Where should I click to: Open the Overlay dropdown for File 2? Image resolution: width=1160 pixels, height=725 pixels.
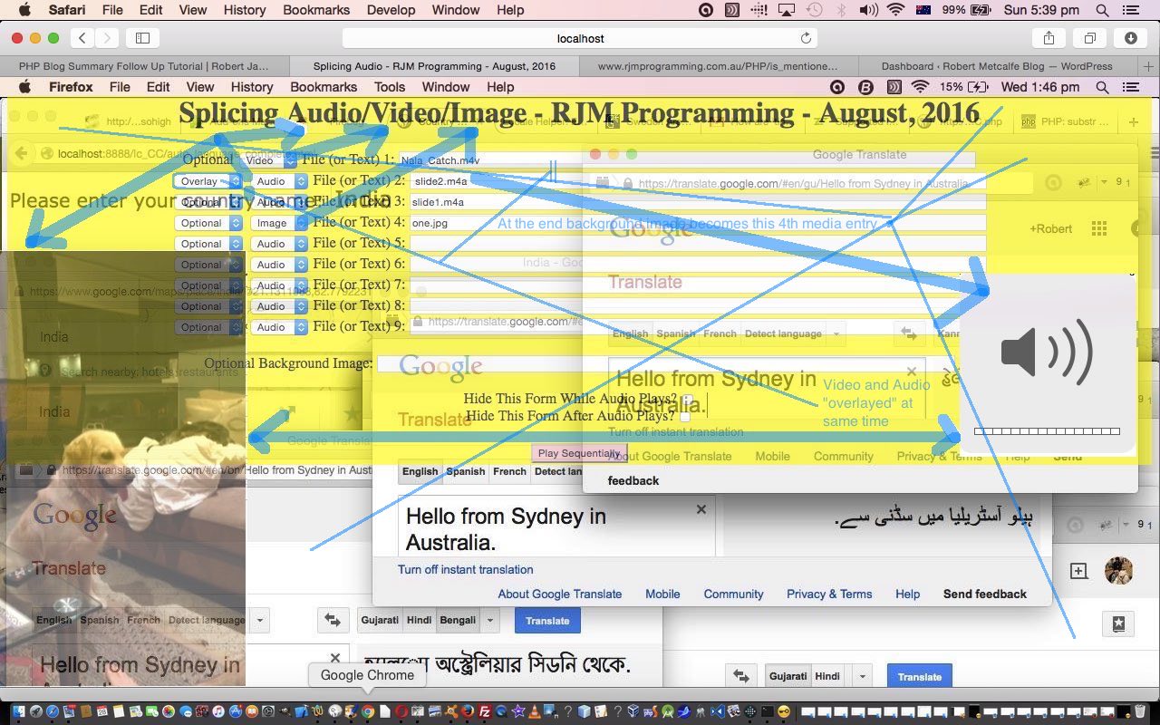pos(208,181)
